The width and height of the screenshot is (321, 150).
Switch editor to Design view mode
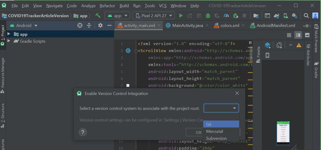307,35
